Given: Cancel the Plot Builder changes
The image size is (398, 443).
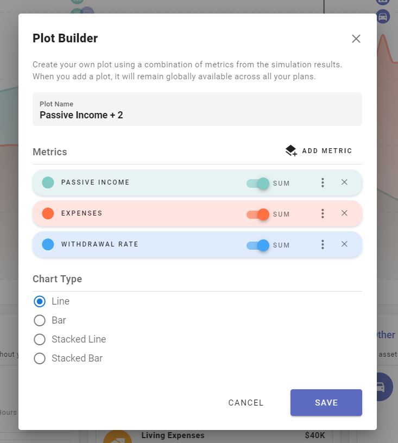Looking at the screenshot, I should pos(245,403).
